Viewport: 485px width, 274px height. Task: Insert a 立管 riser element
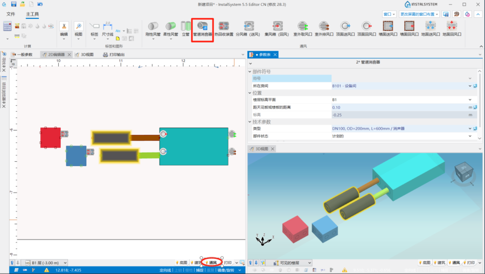pyautogui.click(x=186, y=28)
